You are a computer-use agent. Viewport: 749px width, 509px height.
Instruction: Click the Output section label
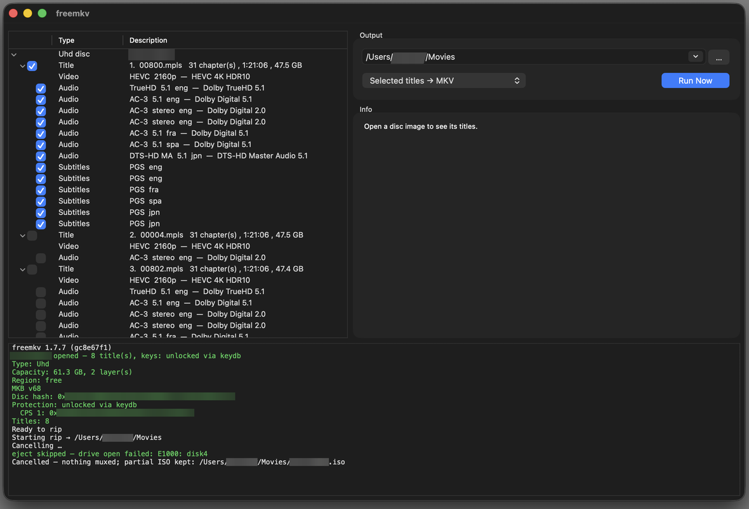pyautogui.click(x=371, y=35)
